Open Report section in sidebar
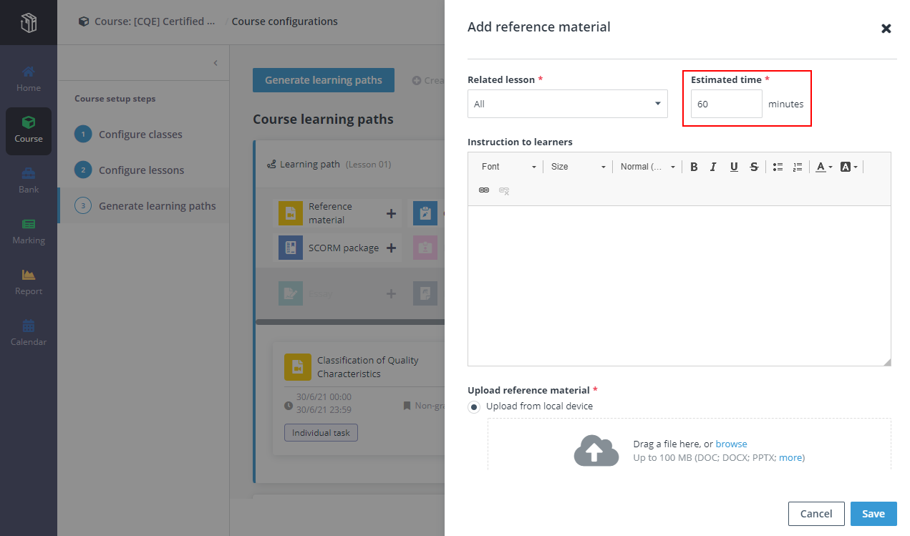This screenshot has width=910, height=536. [29, 283]
